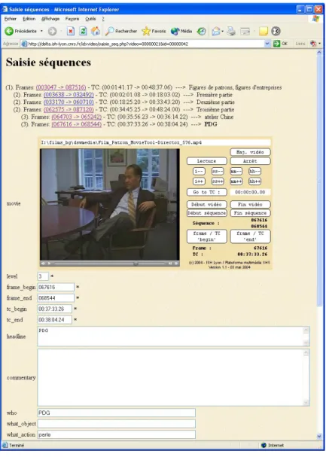Open the Favoris star toolbar button
Viewport: 326px width, 457px height.
(x=154, y=31)
